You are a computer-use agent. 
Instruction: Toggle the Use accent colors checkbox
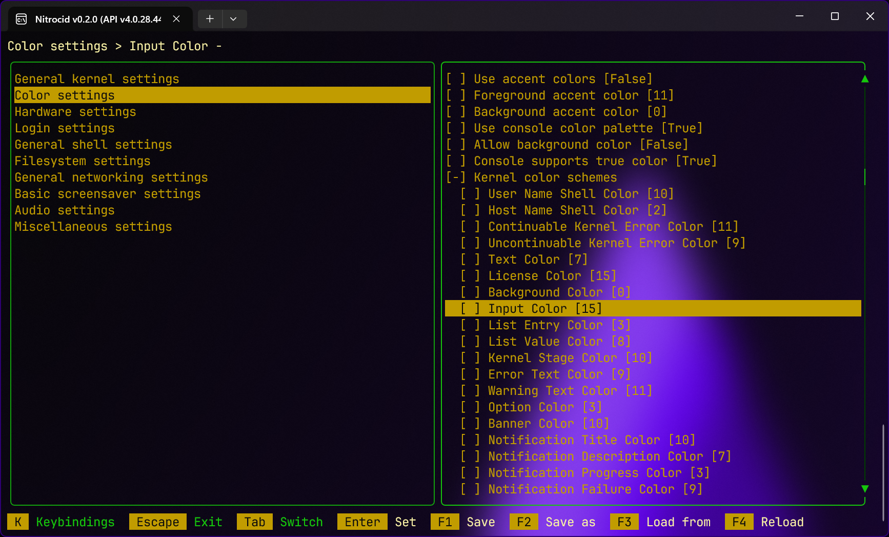(456, 79)
